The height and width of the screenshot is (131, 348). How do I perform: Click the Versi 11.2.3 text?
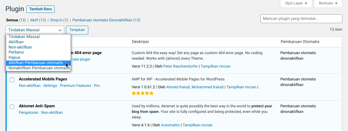[142, 66]
